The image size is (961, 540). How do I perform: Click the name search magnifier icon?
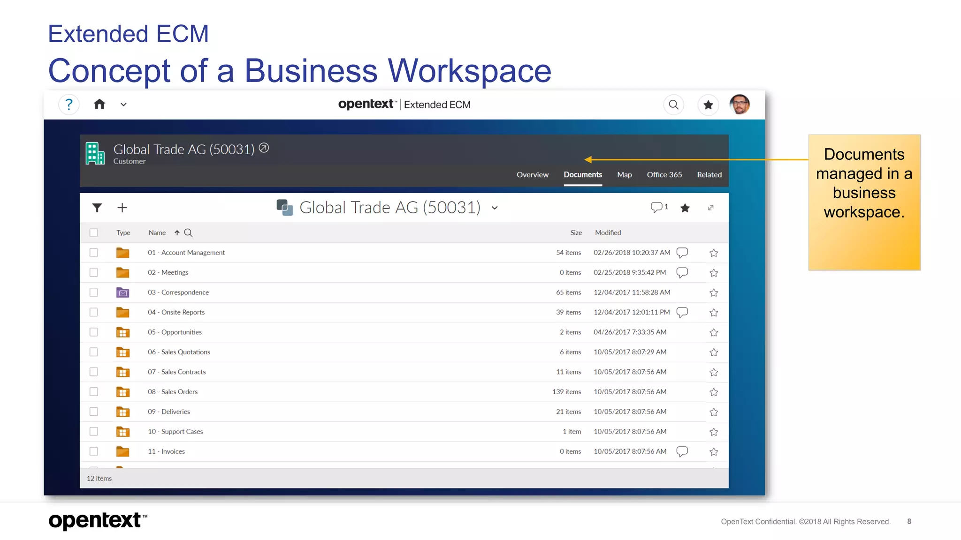tap(188, 232)
